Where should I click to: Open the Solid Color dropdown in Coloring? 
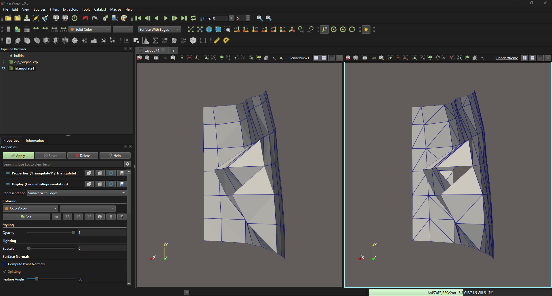[x=30, y=209]
